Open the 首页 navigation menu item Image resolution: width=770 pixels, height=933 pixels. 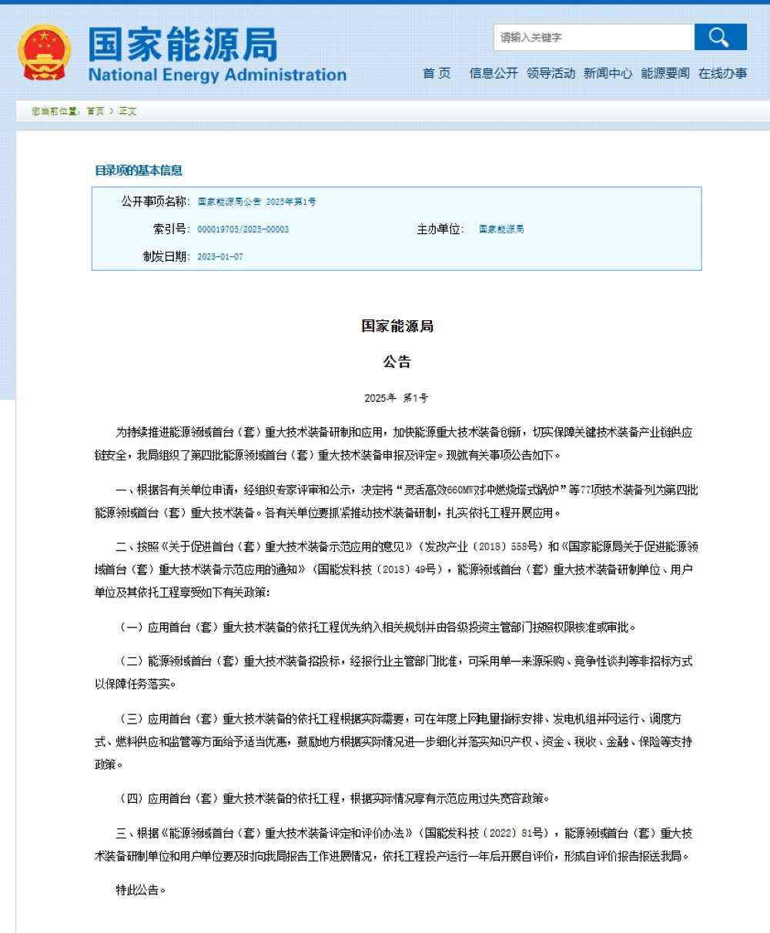437,73
